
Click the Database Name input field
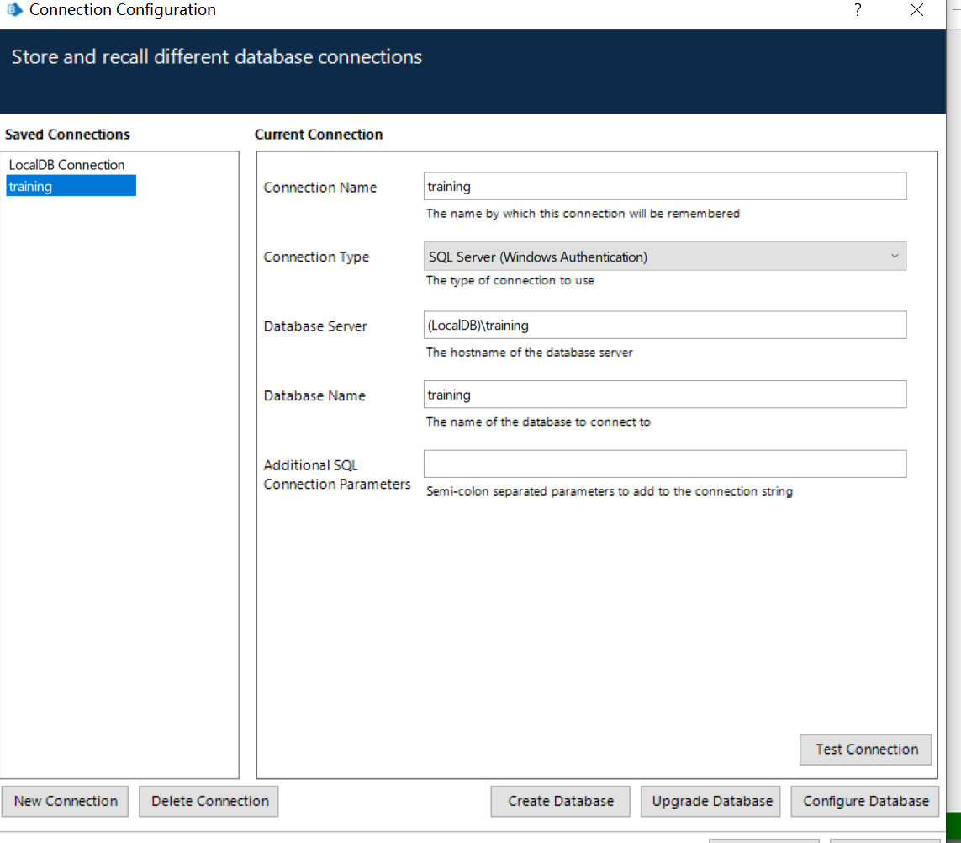point(665,395)
